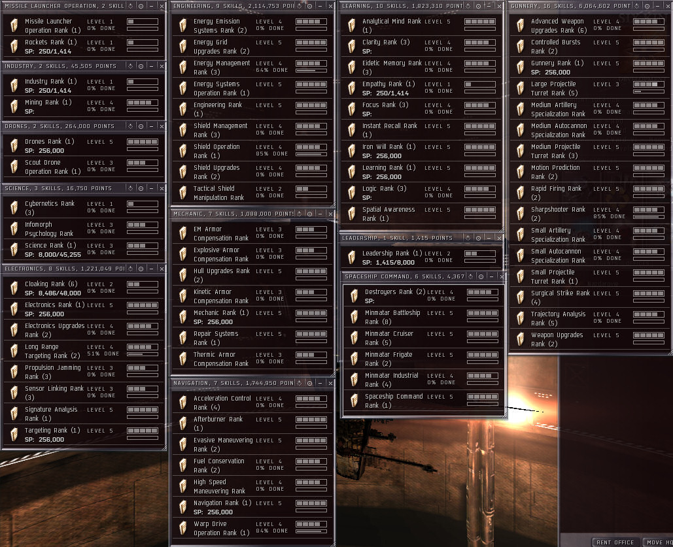This screenshot has width=673, height=547.
Task: Select Cloaking 'SP: 8,486/48,000' text
Action: point(53,293)
